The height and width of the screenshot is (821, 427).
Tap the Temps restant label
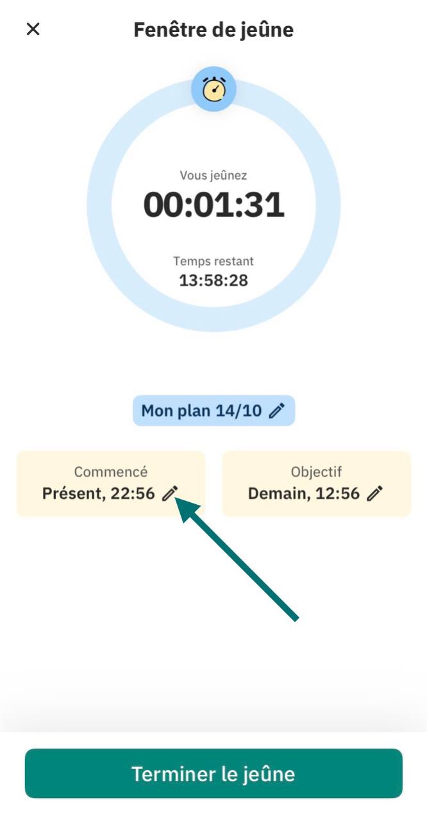[213, 261]
